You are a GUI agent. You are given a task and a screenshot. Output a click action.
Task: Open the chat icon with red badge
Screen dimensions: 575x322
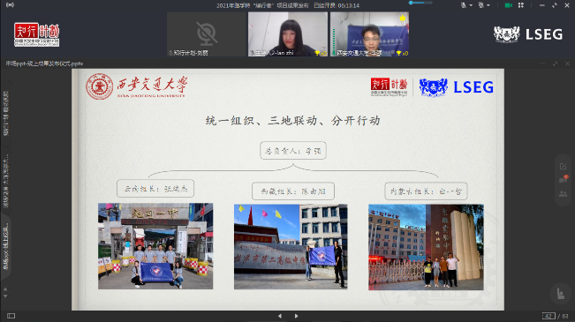point(563,179)
